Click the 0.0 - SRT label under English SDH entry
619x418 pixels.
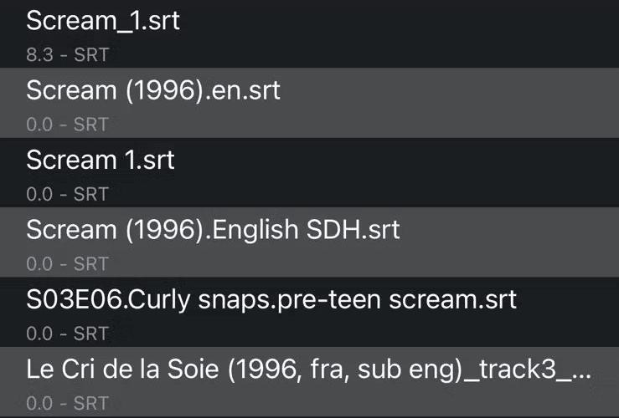[68, 264]
